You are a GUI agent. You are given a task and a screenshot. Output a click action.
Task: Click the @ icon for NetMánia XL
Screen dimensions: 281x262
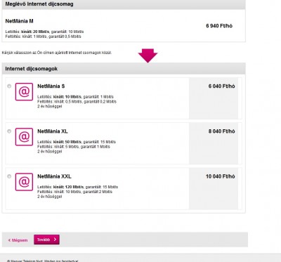(x=24, y=137)
